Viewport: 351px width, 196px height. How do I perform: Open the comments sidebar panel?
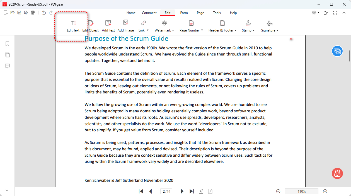pos(8,66)
